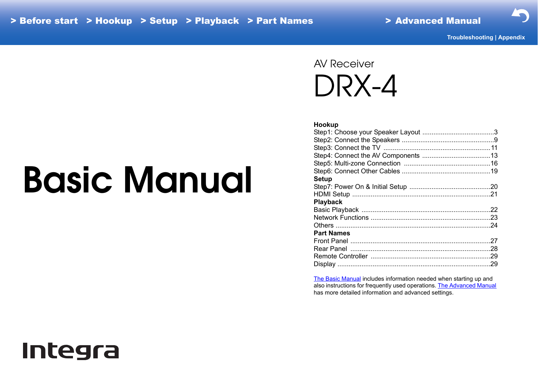Image resolution: width=538 pixels, height=381 pixels.
Task: Click the DRX-4 model title
Action: [356, 86]
